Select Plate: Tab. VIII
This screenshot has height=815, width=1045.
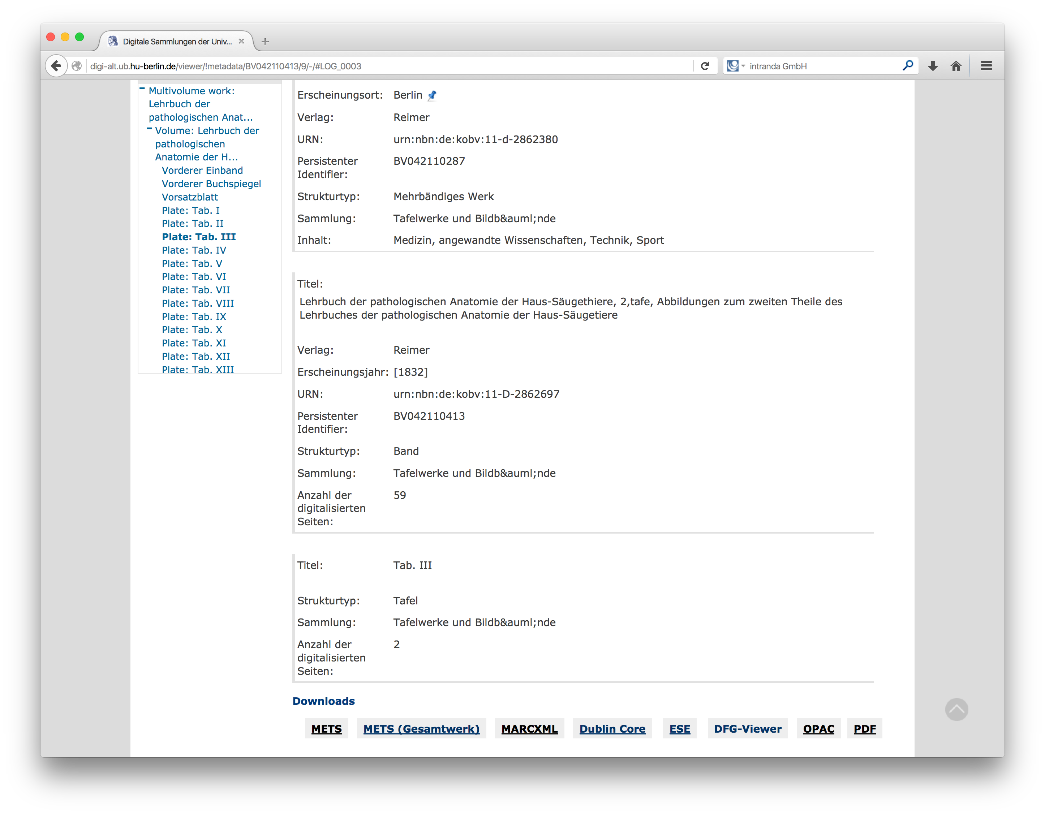pyautogui.click(x=198, y=304)
